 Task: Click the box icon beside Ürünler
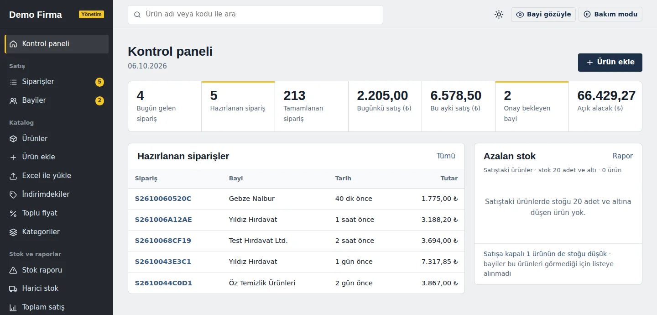point(13,138)
